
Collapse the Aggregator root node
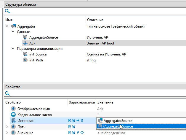coord(7,26)
